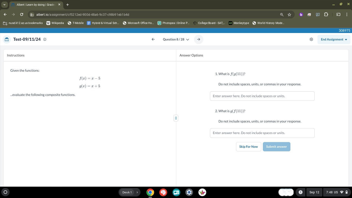Open the Chrome extensions puzzle icon
The image size is (352, 198).
click(x=326, y=15)
